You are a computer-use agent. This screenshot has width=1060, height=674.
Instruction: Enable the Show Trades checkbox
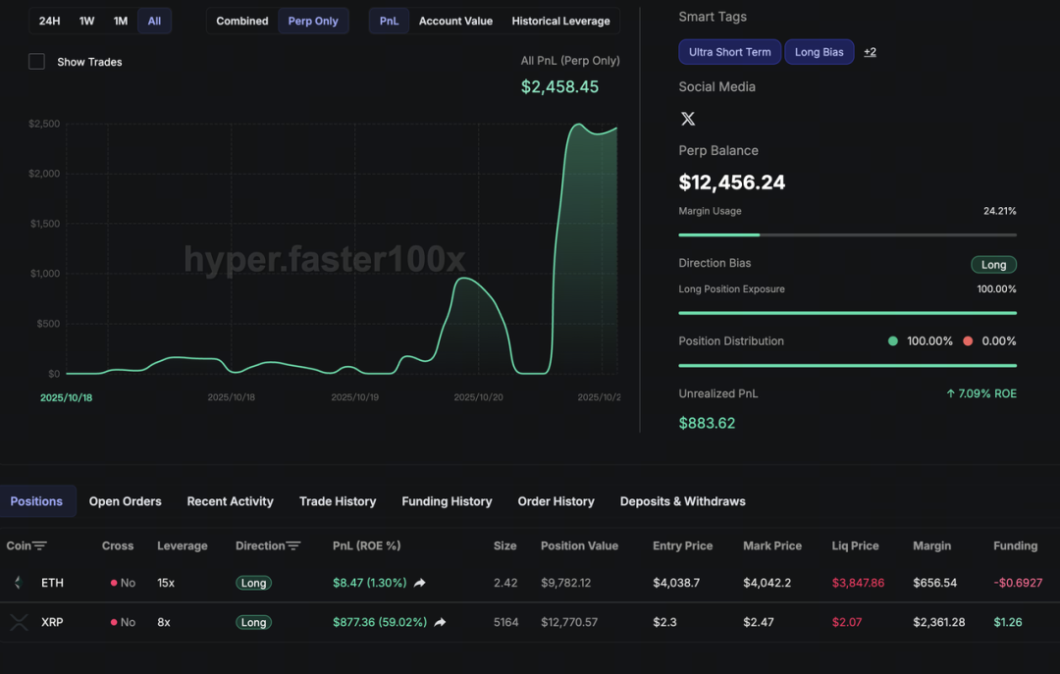pos(37,62)
